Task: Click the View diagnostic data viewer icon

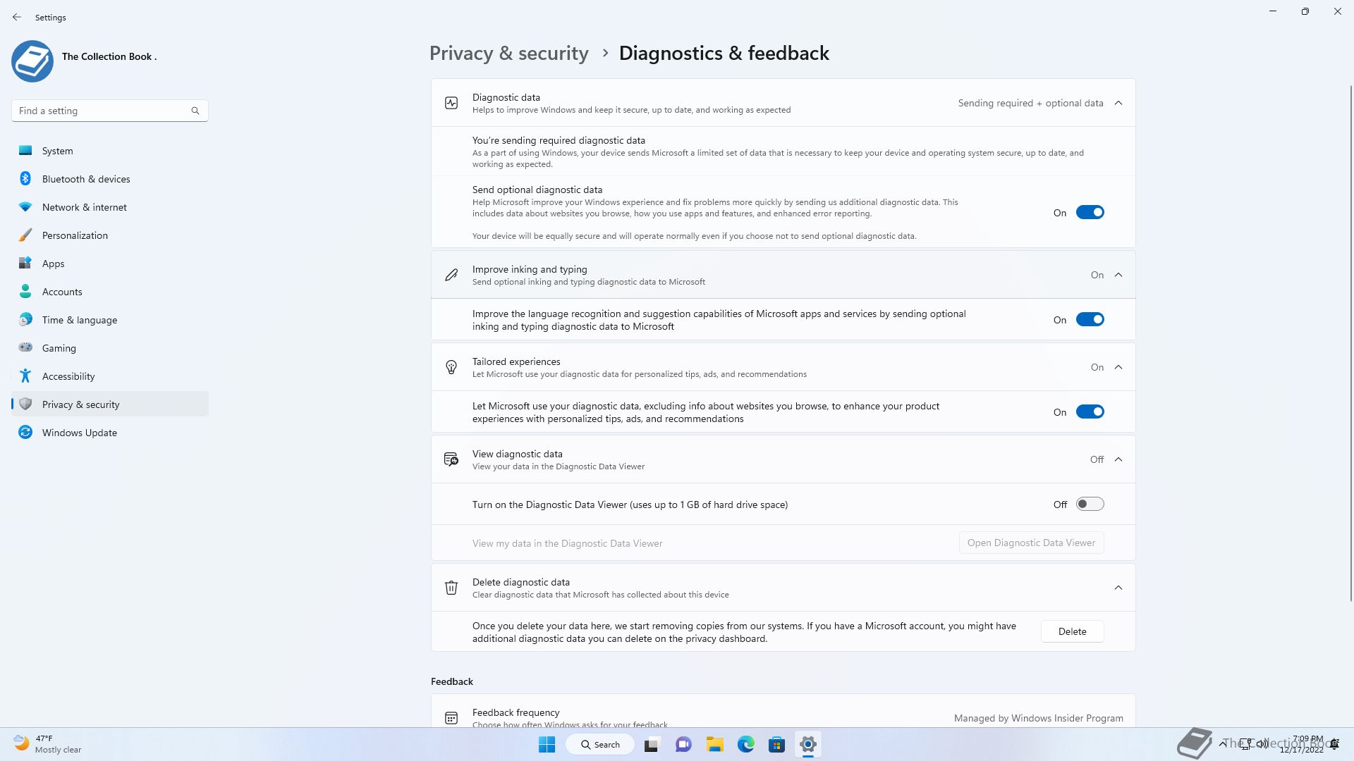Action: pyautogui.click(x=451, y=459)
